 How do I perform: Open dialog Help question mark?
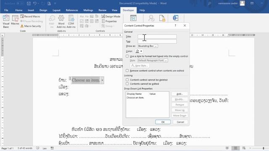[x=175, y=26]
